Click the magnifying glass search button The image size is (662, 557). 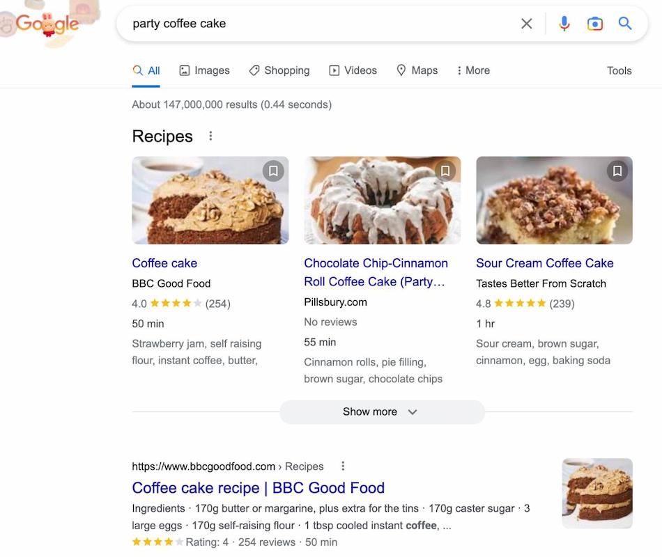pos(625,24)
